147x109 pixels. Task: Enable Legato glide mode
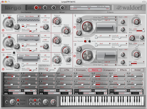tap(18, 104)
